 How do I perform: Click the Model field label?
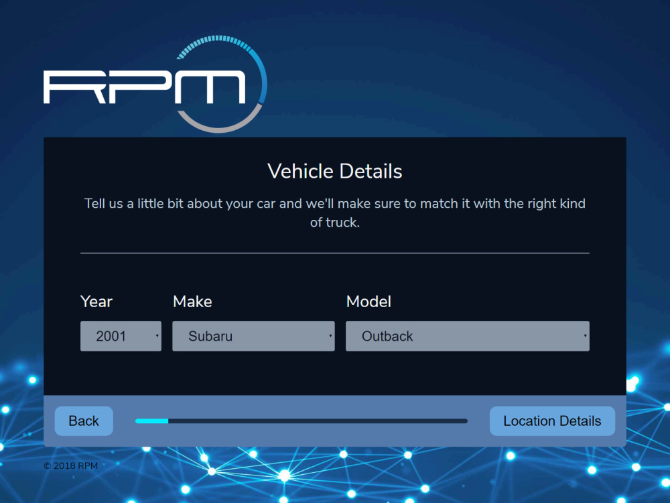point(368,302)
